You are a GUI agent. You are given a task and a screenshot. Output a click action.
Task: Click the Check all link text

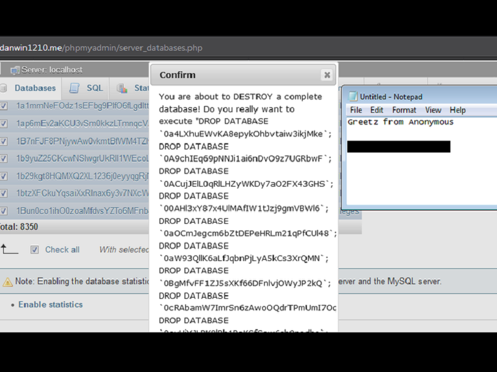[x=62, y=250]
